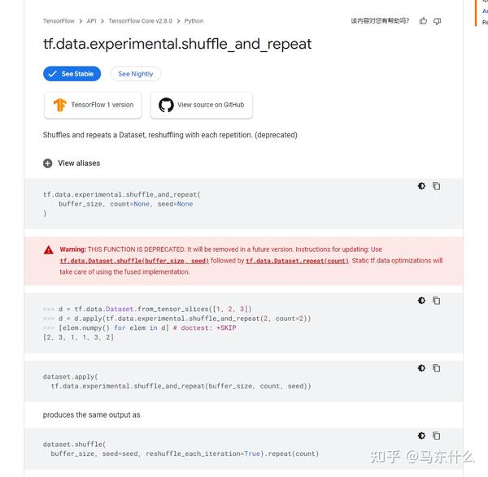This screenshot has width=488, height=477.
Task: Switch theme on dataset.shuffle code block
Action: point(421,436)
